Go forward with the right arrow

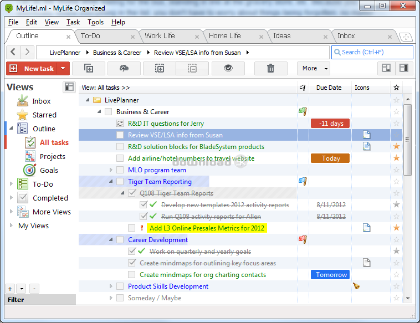coord(27,52)
